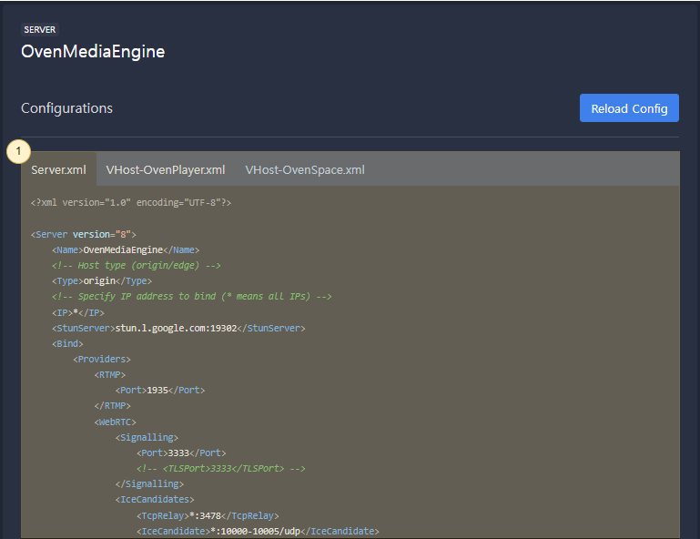
Task: Switch to the VHost-OvenPlayer.xml tab
Action: (x=166, y=169)
